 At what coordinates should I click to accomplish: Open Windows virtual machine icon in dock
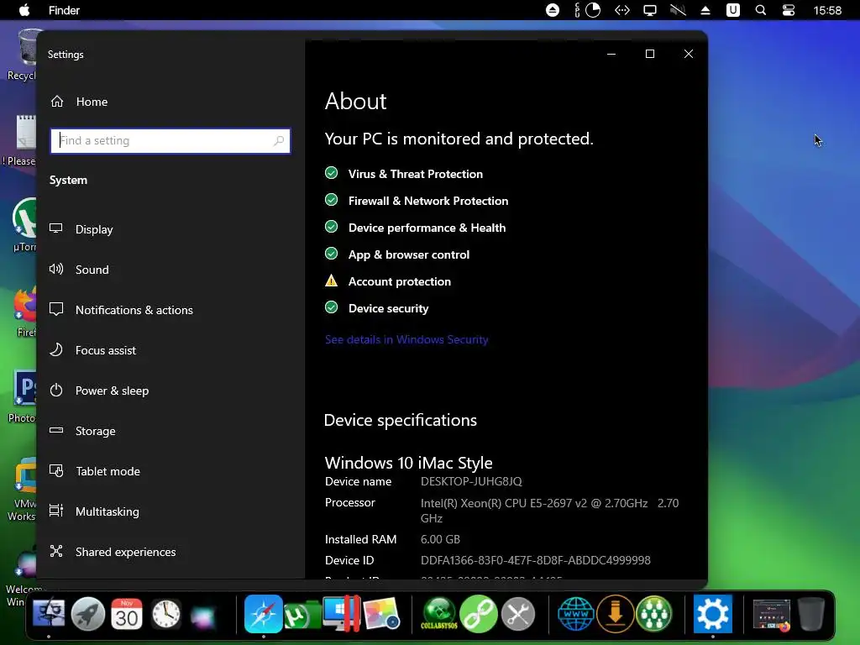click(342, 614)
